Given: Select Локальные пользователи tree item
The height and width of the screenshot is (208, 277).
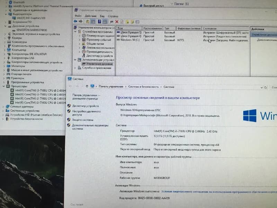Looking at the screenshot, I should click(x=100, y=47).
